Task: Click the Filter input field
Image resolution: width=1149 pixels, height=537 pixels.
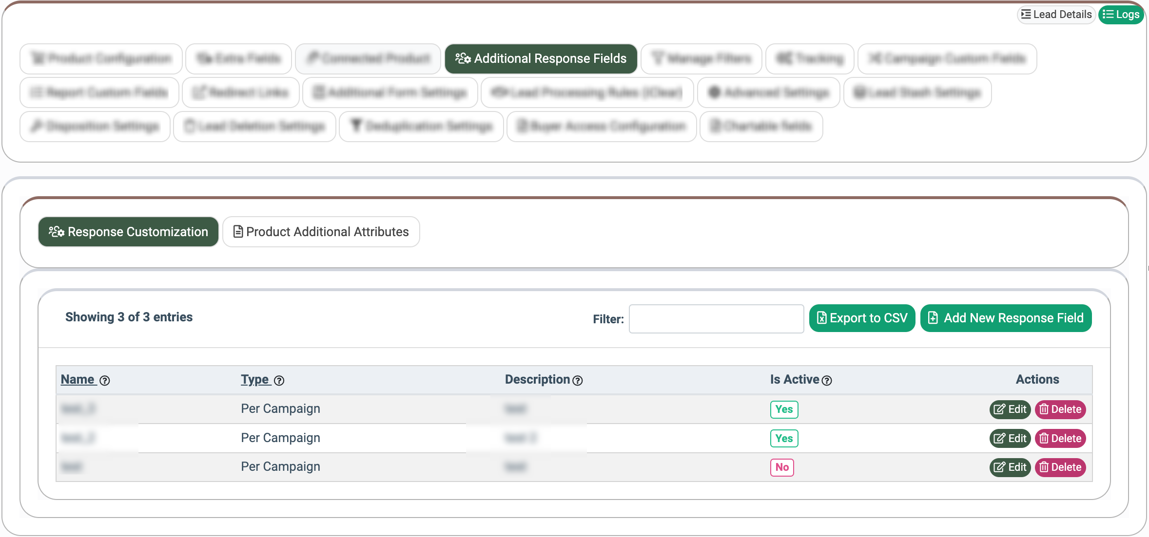Action: click(x=716, y=319)
